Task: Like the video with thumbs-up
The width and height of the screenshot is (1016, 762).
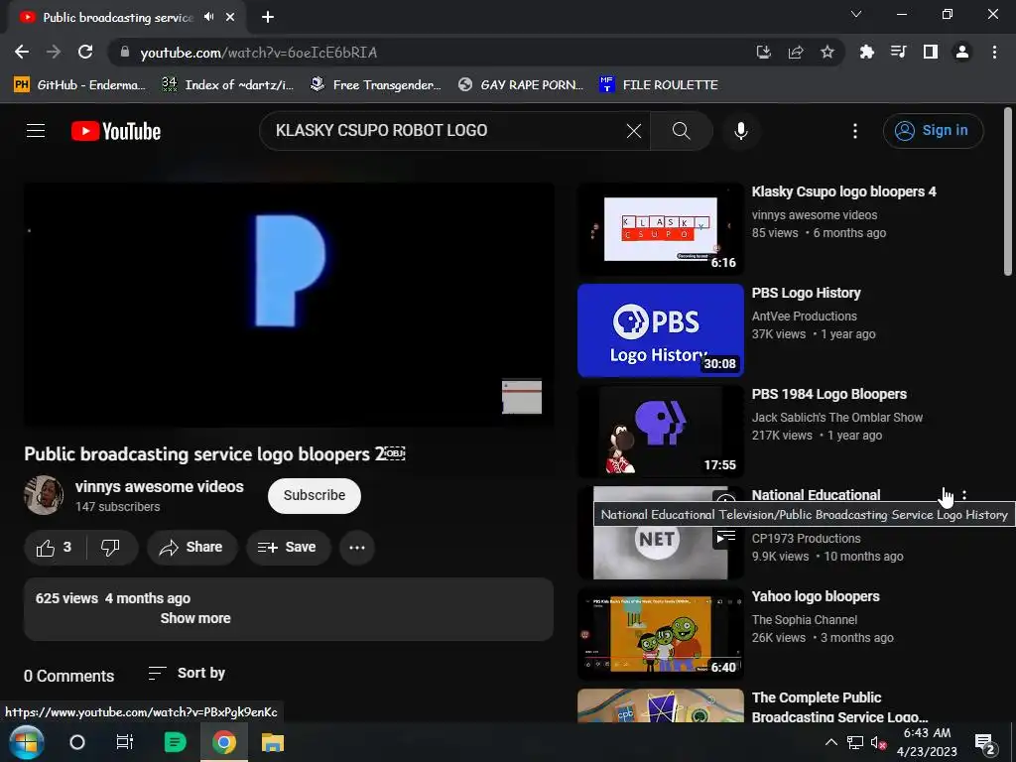Action: pyautogui.click(x=55, y=548)
